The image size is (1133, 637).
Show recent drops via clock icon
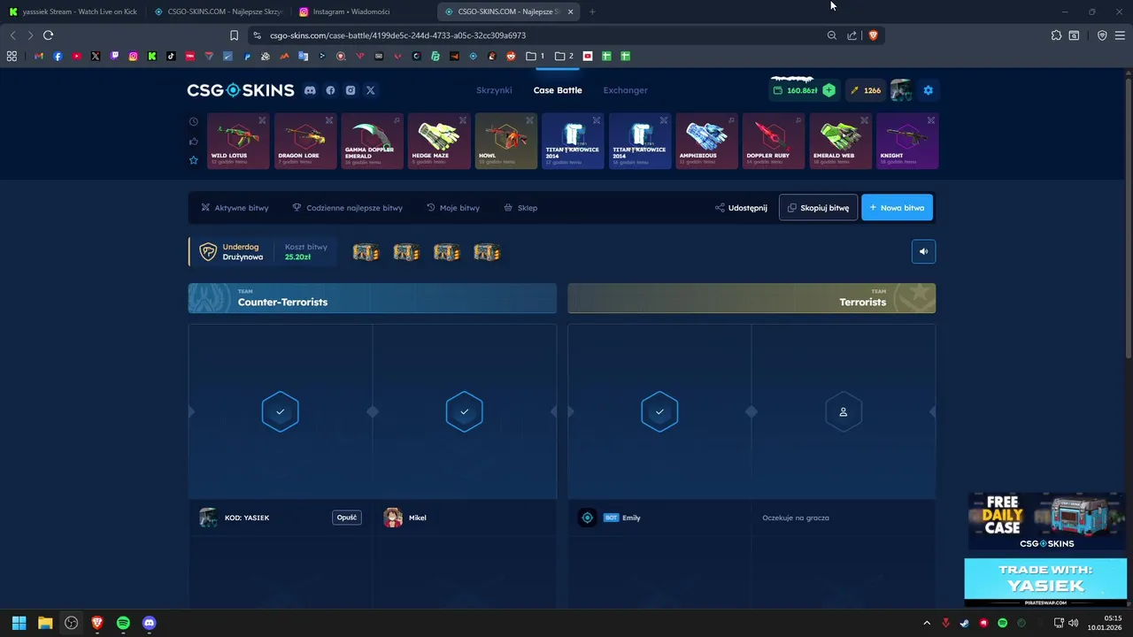tap(194, 121)
